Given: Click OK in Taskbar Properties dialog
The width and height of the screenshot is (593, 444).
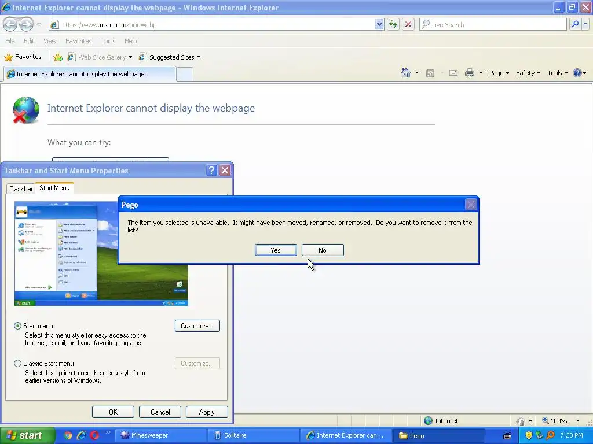Looking at the screenshot, I should tap(113, 412).
